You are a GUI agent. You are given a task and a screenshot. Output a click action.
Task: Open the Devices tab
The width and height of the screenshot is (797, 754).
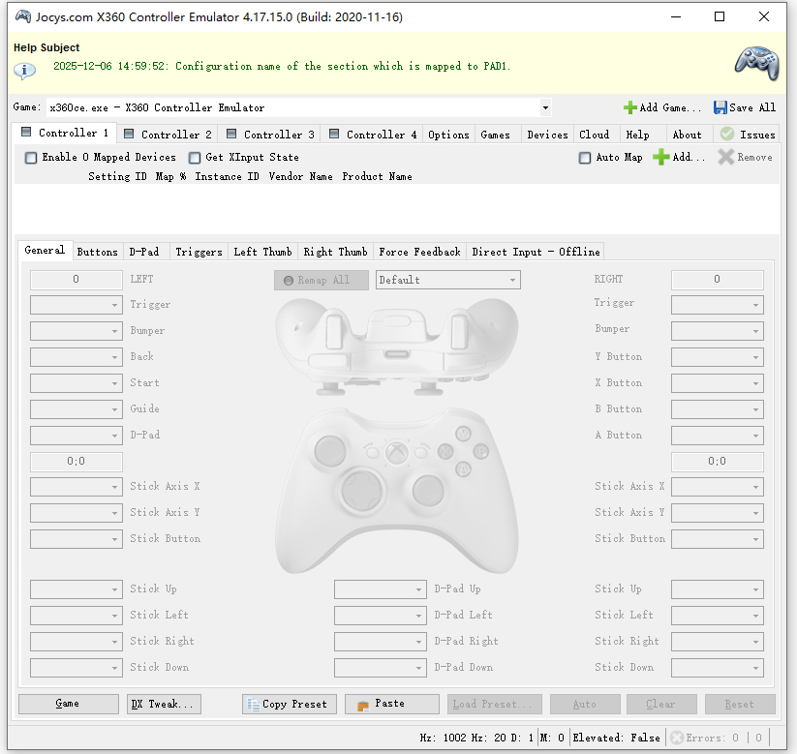click(547, 135)
